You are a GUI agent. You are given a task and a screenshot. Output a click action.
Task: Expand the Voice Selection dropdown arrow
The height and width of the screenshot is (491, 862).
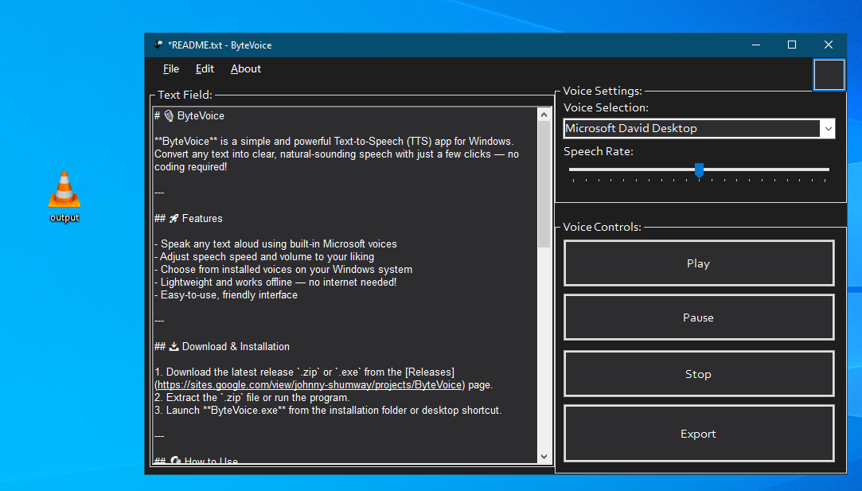827,129
